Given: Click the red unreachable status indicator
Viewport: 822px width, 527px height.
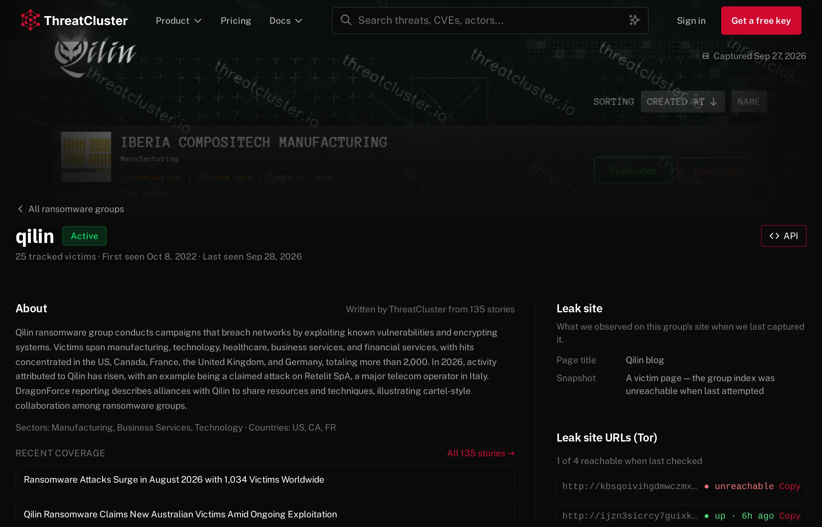Looking at the screenshot, I should tap(739, 486).
